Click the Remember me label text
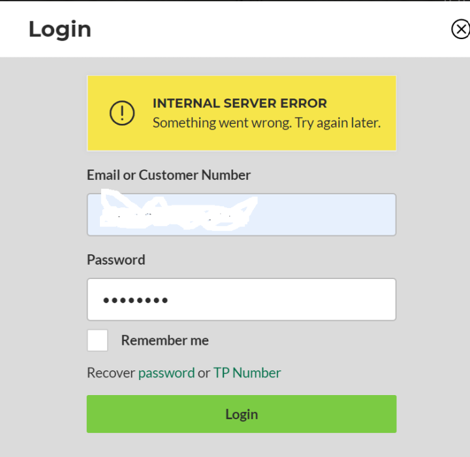The image size is (470, 457). pyautogui.click(x=164, y=340)
